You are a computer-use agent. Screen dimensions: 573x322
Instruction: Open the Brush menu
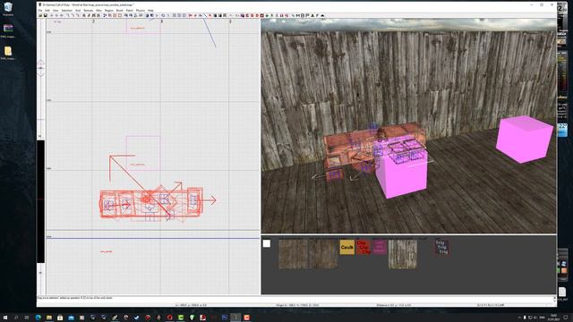coord(119,11)
